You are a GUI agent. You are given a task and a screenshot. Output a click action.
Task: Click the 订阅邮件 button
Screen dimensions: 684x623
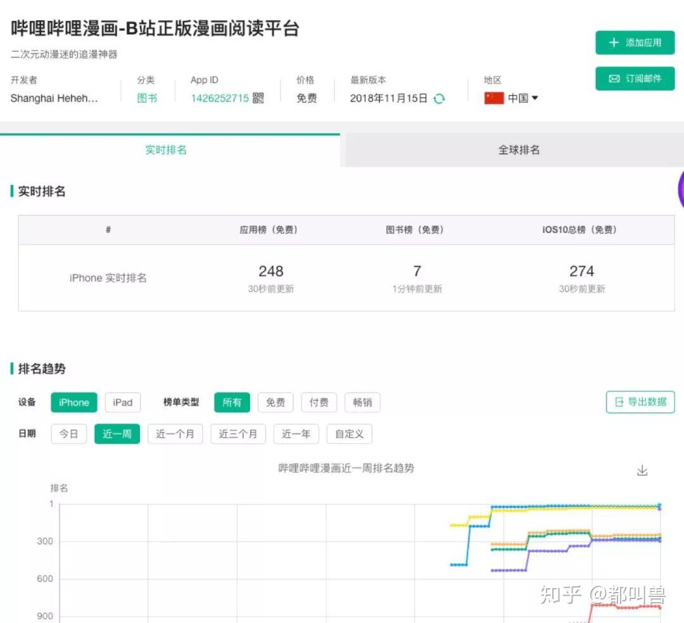635,79
